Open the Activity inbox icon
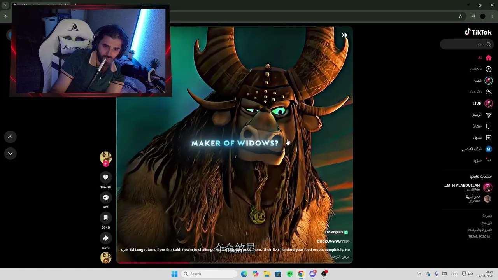The image size is (498, 280). click(489, 126)
